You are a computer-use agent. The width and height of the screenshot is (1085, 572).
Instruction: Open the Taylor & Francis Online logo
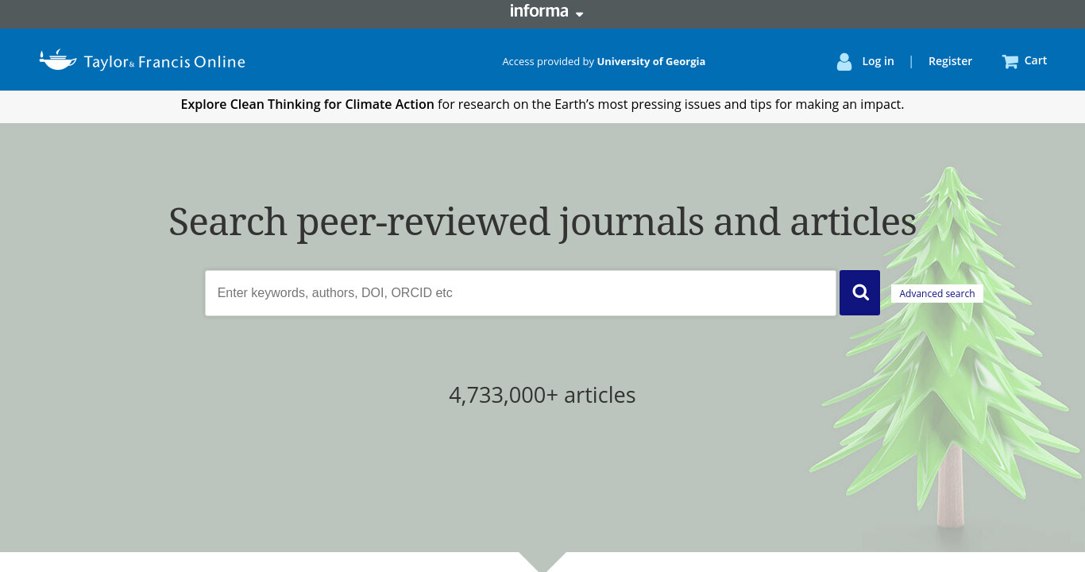click(142, 60)
